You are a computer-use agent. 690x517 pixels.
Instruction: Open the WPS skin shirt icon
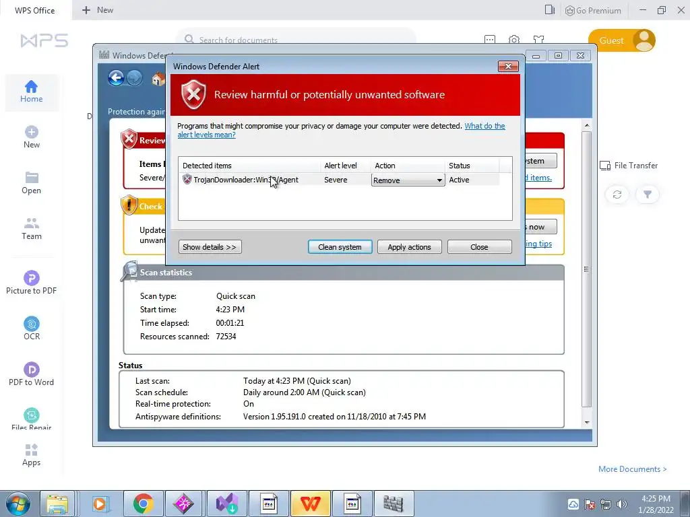click(x=538, y=40)
